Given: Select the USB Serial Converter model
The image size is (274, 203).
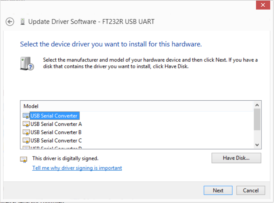Looking at the screenshot, I should coord(55,116).
